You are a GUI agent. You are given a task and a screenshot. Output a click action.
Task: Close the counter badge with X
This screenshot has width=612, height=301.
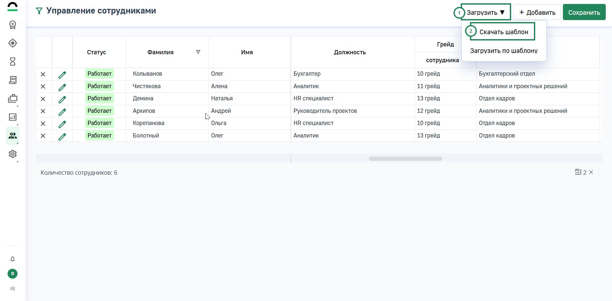(591, 172)
